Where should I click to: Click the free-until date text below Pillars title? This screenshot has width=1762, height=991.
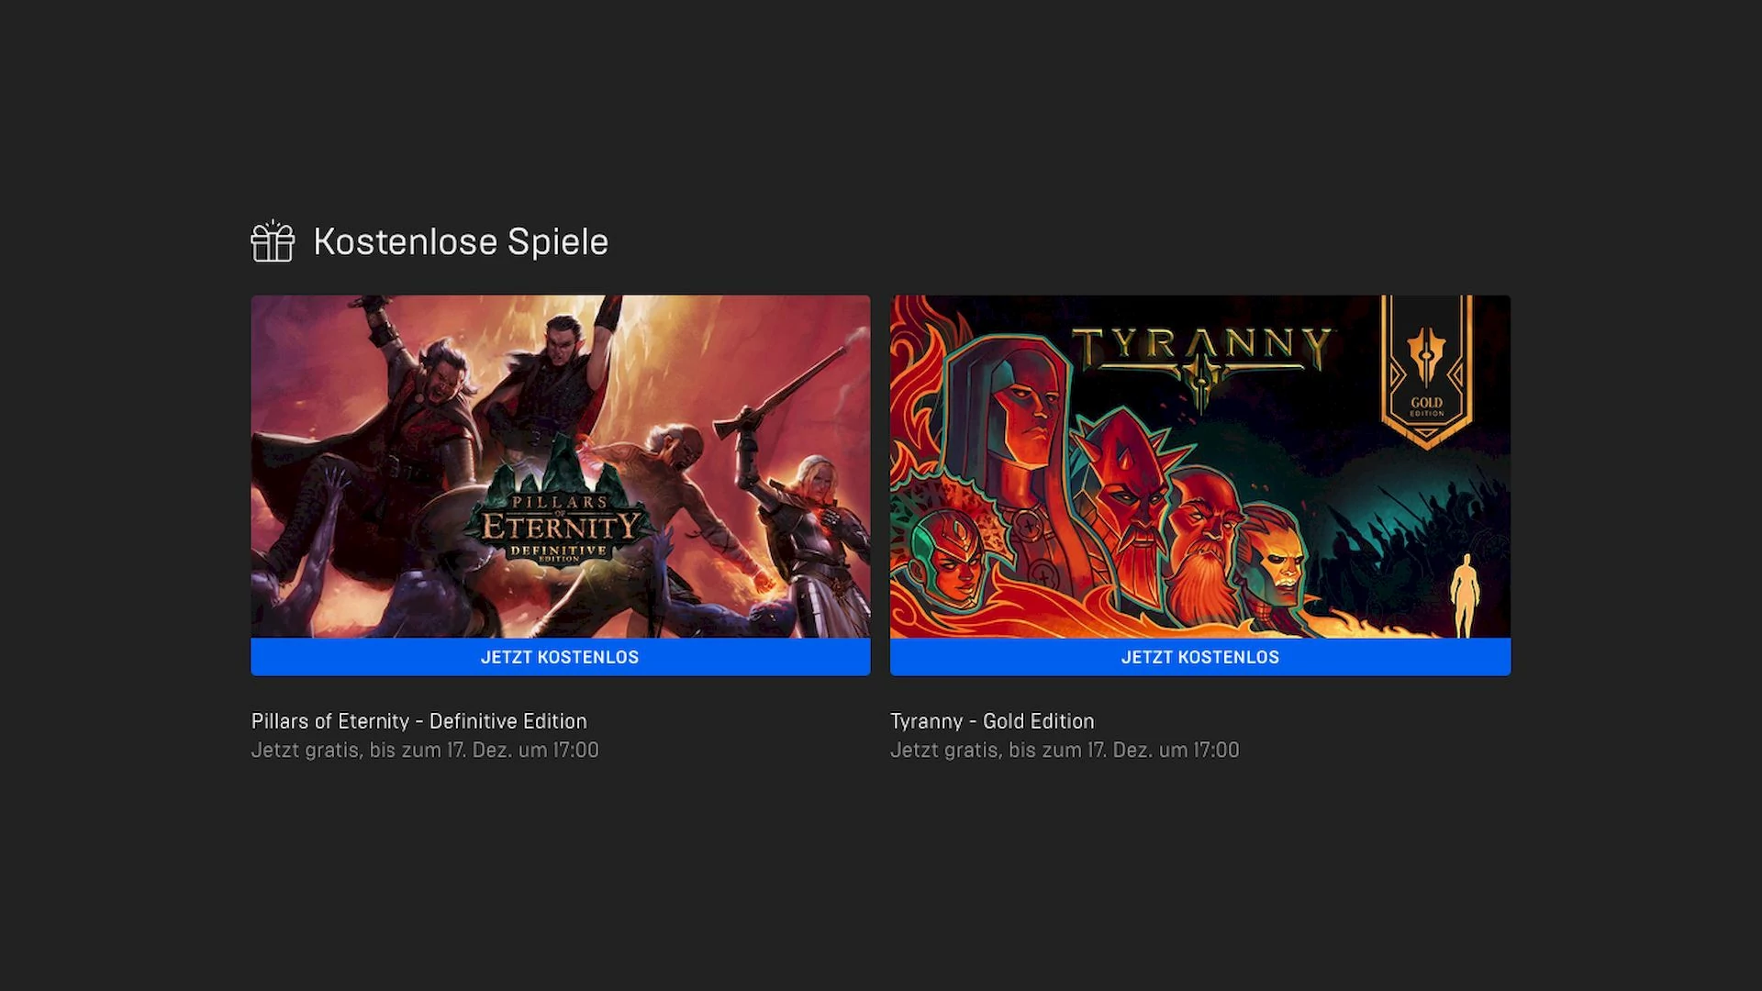pos(425,751)
